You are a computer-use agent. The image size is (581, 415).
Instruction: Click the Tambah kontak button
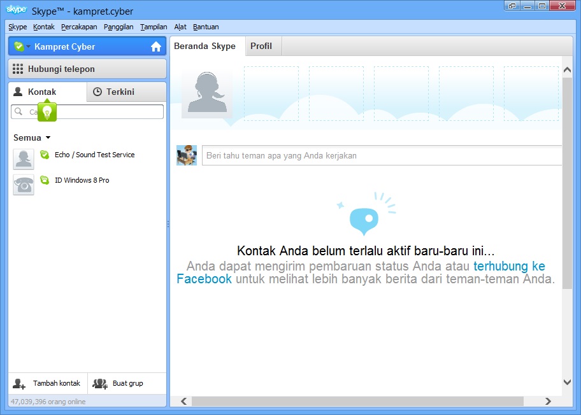48,384
